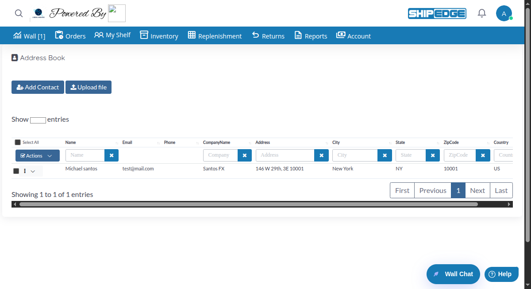
Task: Go to the Inventory menu
Action: pos(159,35)
